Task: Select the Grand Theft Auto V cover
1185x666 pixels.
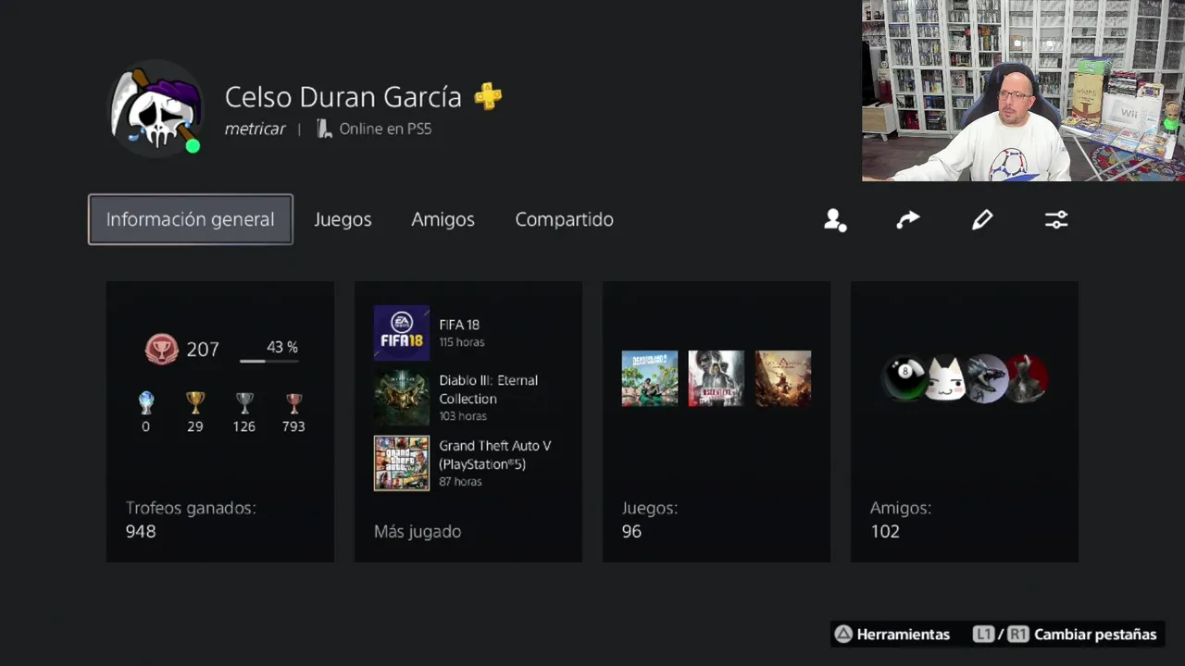Action: point(402,463)
